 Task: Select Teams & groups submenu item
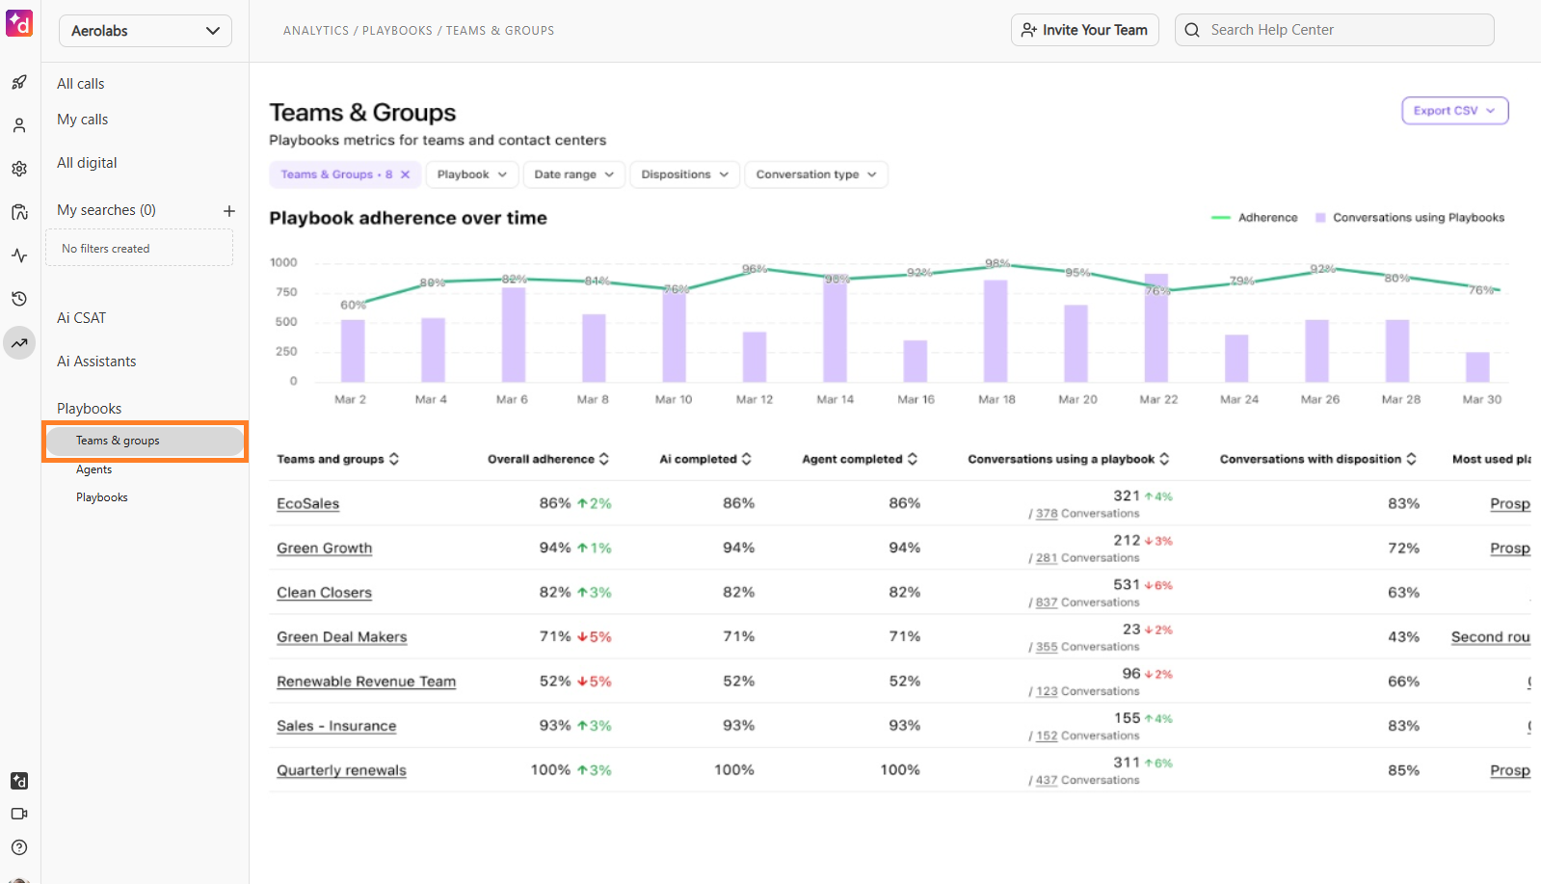pos(145,441)
